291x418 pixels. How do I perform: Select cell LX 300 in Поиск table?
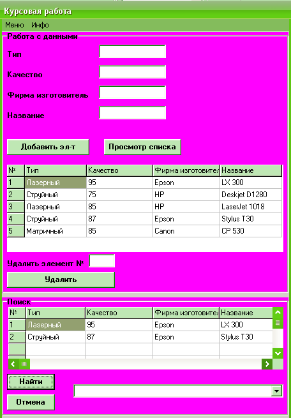[246, 325]
